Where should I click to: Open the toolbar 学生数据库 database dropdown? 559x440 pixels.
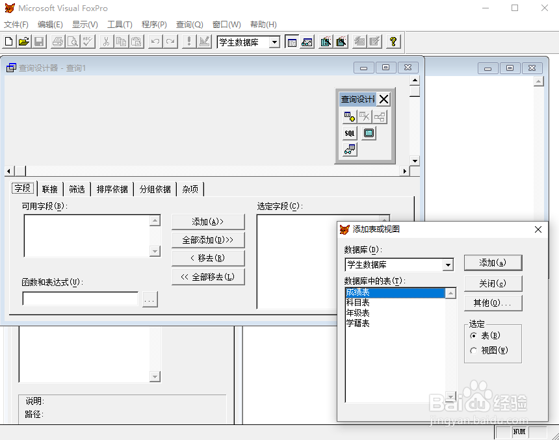click(274, 42)
